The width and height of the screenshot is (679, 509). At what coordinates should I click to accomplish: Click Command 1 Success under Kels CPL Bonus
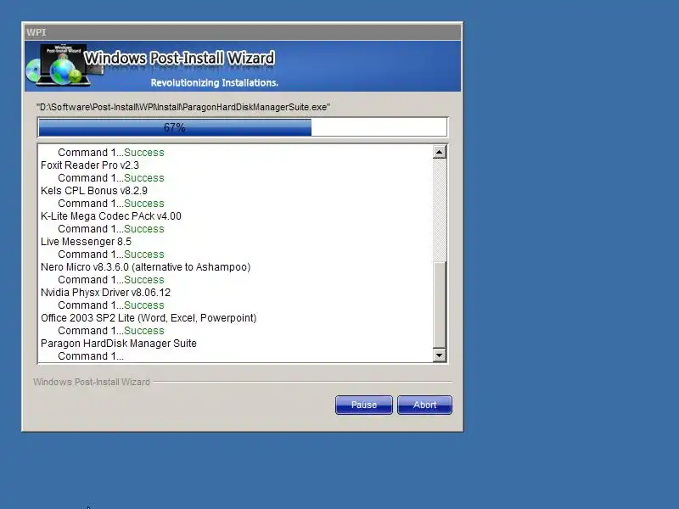pyautogui.click(x=111, y=204)
